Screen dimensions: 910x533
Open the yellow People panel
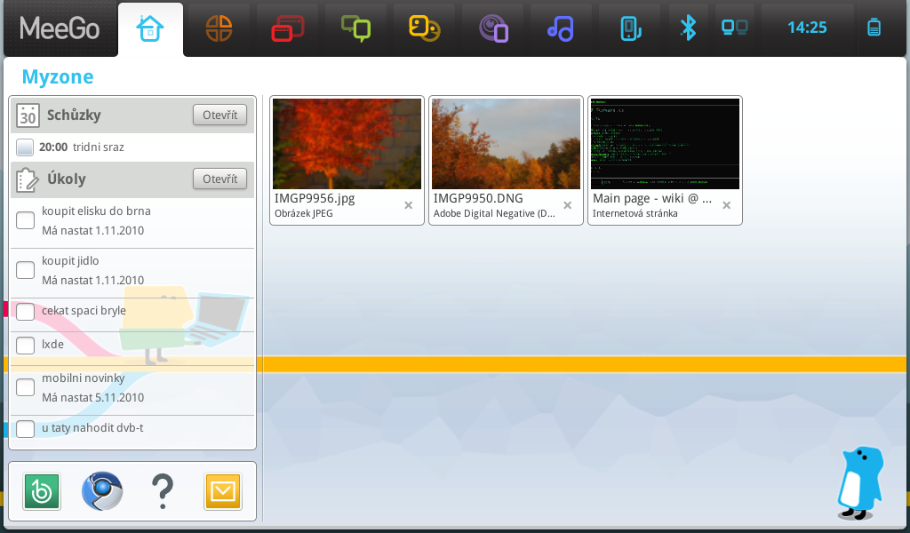point(424,28)
